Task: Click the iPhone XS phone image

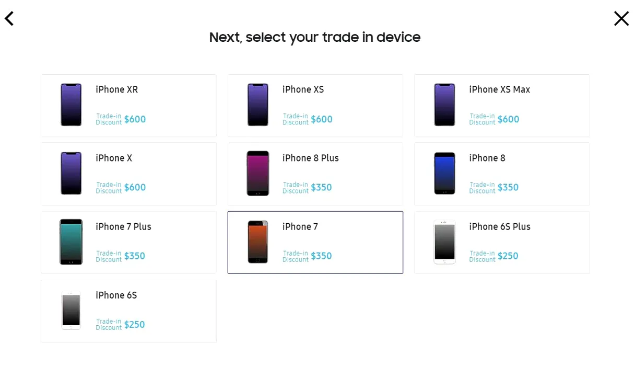Action: point(258,105)
